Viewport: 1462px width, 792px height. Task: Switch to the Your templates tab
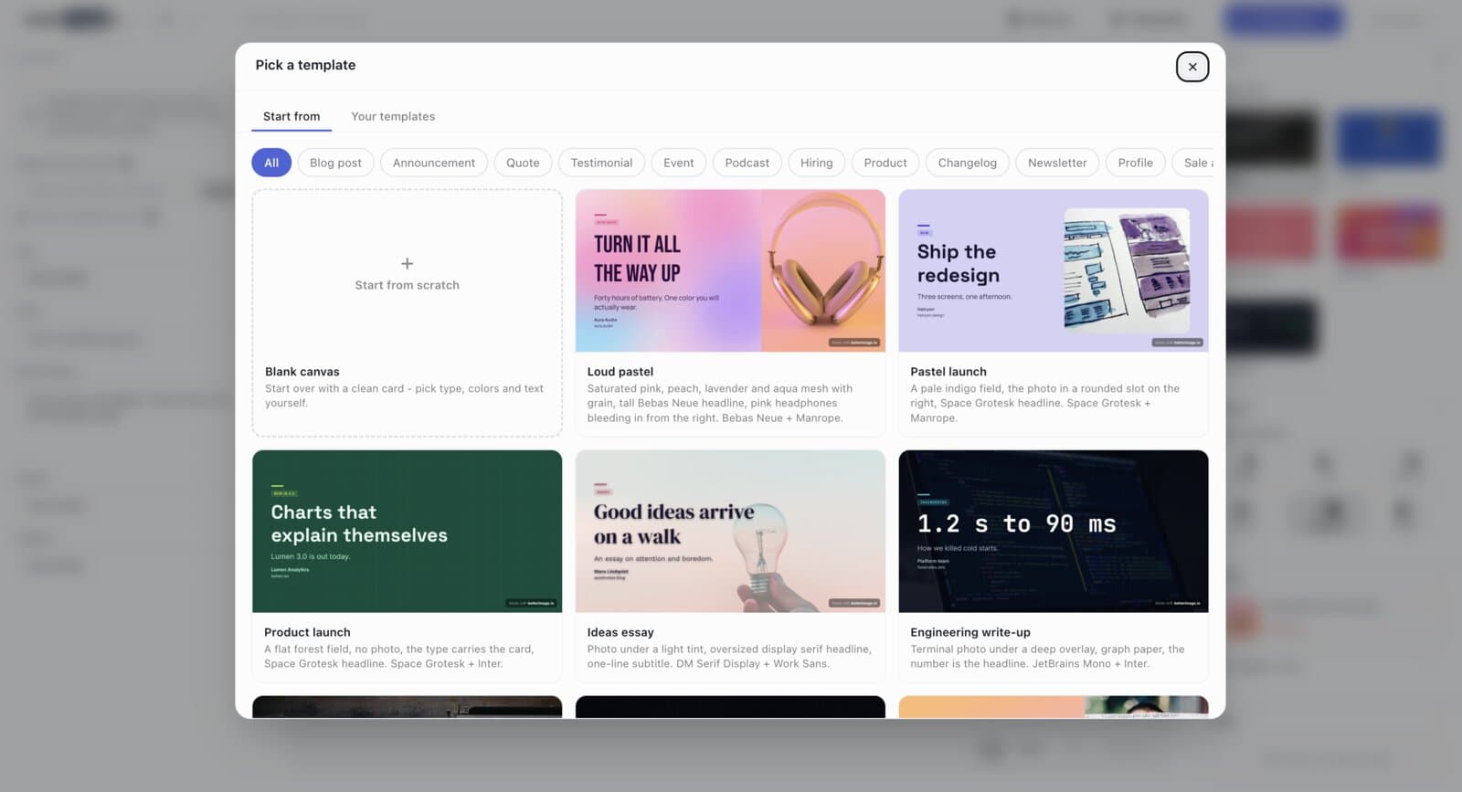(393, 116)
